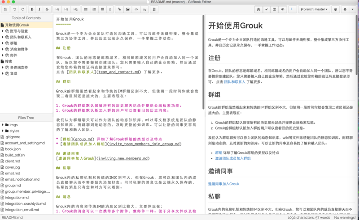
Task: Insert a table
Action: [102, 9]
